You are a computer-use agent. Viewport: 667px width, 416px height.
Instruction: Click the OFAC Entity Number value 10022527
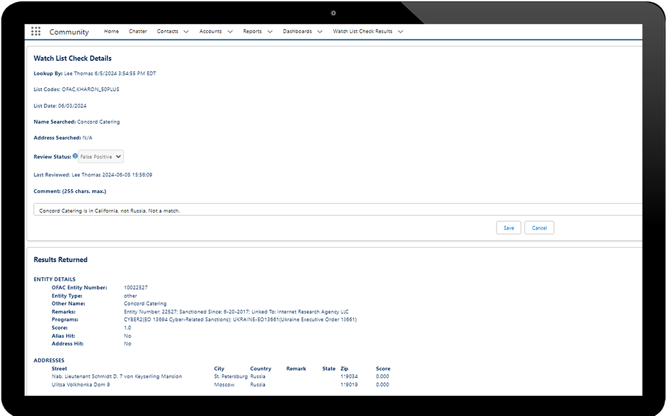(x=136, y=288)
